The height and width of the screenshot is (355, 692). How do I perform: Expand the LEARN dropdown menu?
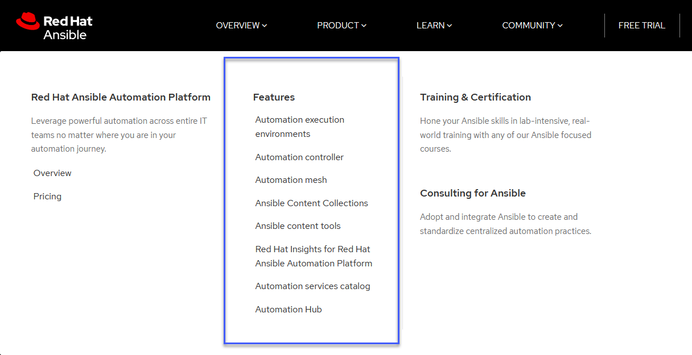pos(434,25)
